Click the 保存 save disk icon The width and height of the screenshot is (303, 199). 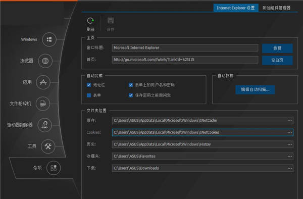pyautogui.click(x=111, y=20)
